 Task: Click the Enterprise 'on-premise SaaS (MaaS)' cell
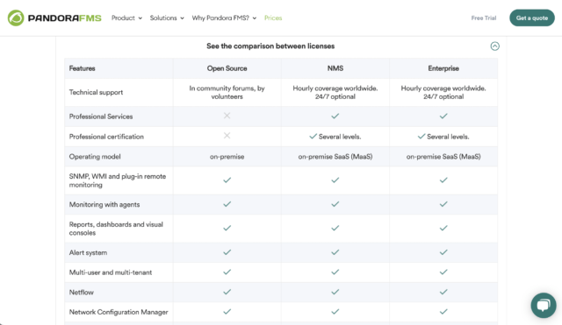click(443, 157)
